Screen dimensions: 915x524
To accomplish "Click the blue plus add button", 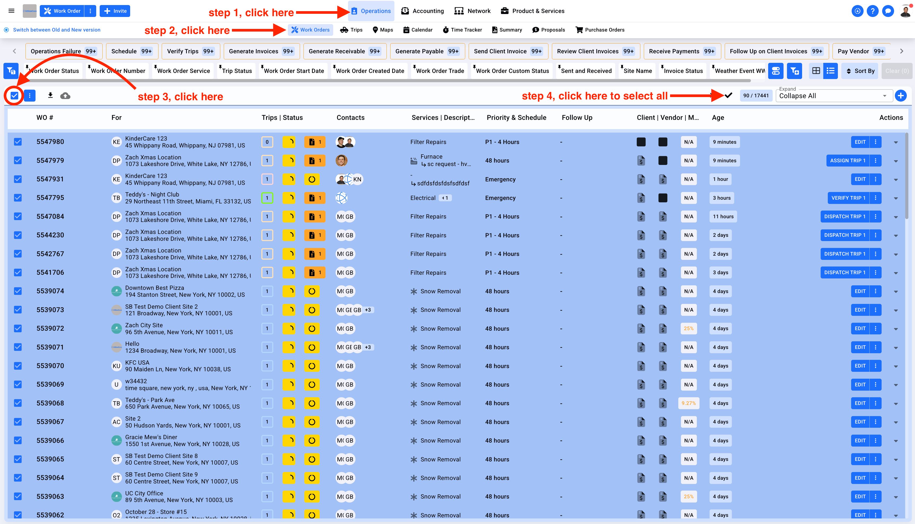I will point(901,96).
